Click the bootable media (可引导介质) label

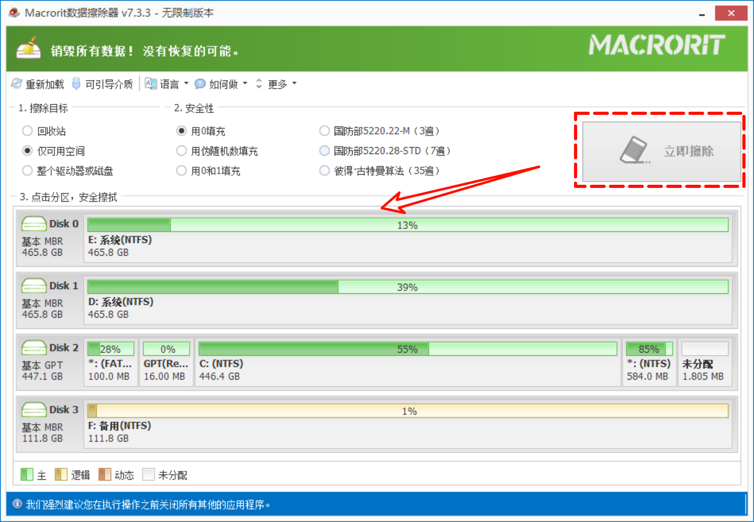coord(109,84)
